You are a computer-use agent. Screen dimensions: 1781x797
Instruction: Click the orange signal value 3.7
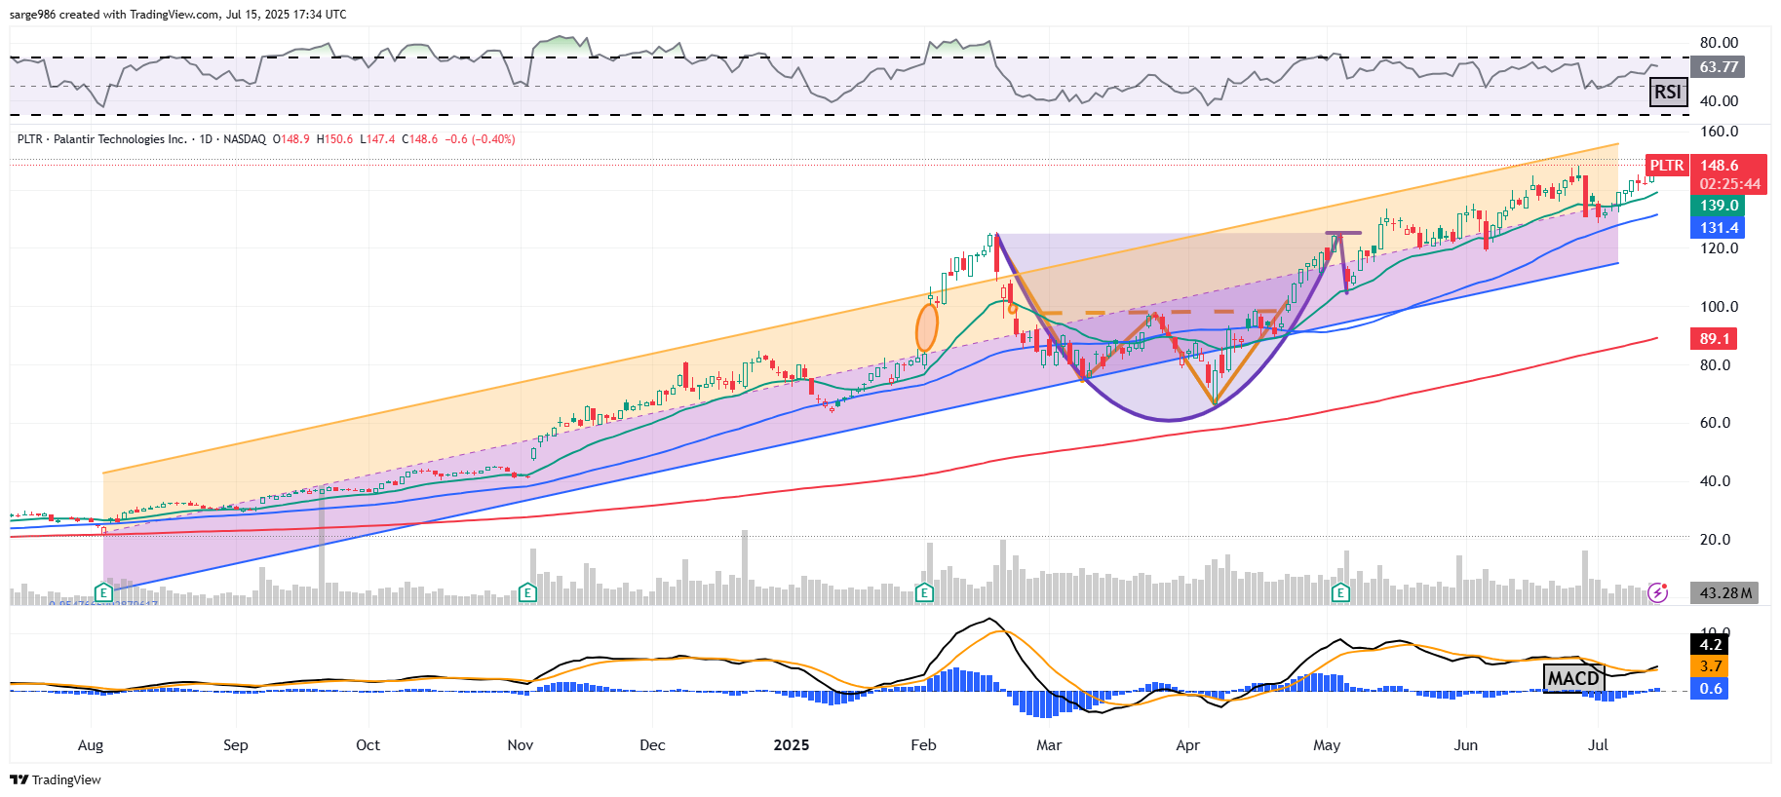(1710, 666)
